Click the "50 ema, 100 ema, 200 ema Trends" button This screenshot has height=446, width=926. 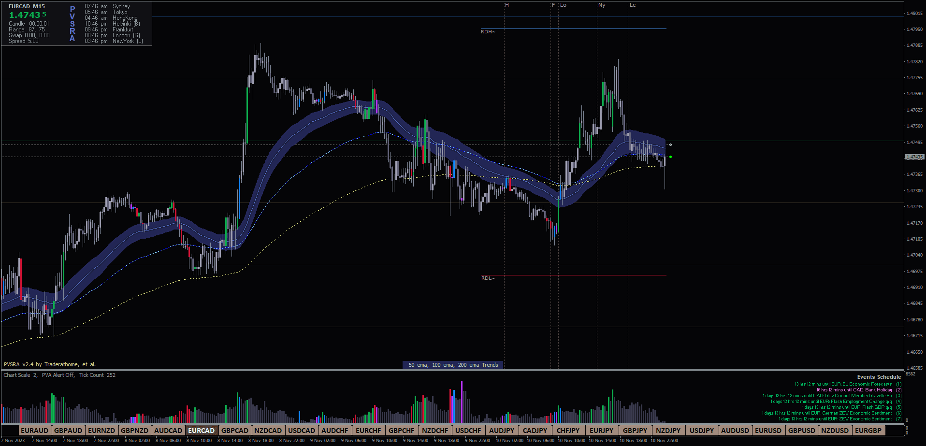coord(453,365)
